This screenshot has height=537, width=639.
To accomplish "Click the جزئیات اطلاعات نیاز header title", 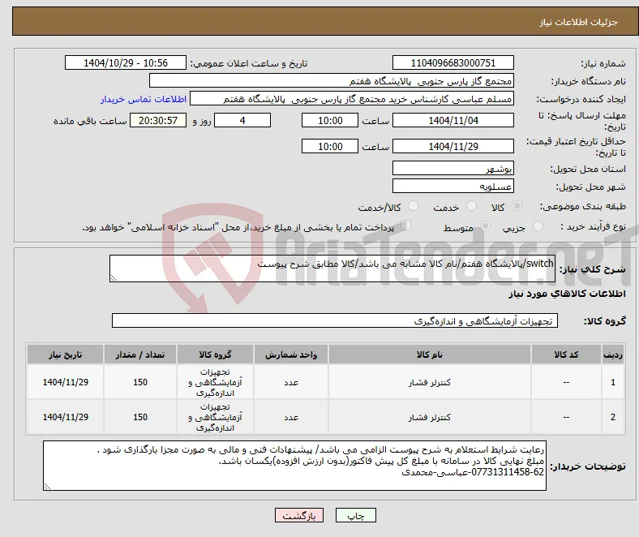I will click(x=579, y=22).
